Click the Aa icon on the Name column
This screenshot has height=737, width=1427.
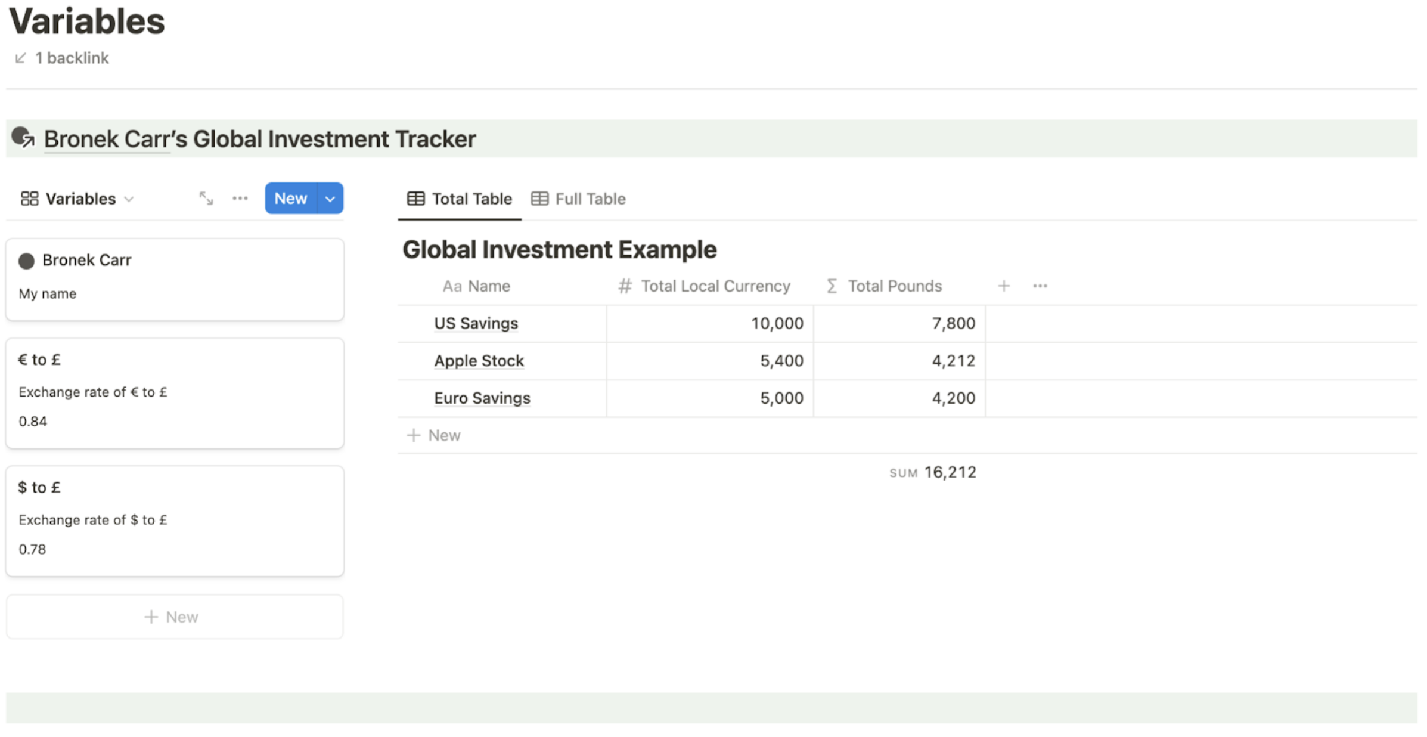click(453, 286)
